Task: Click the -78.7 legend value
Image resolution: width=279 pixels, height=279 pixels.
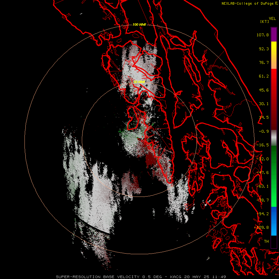Action: tap(263, 200)
